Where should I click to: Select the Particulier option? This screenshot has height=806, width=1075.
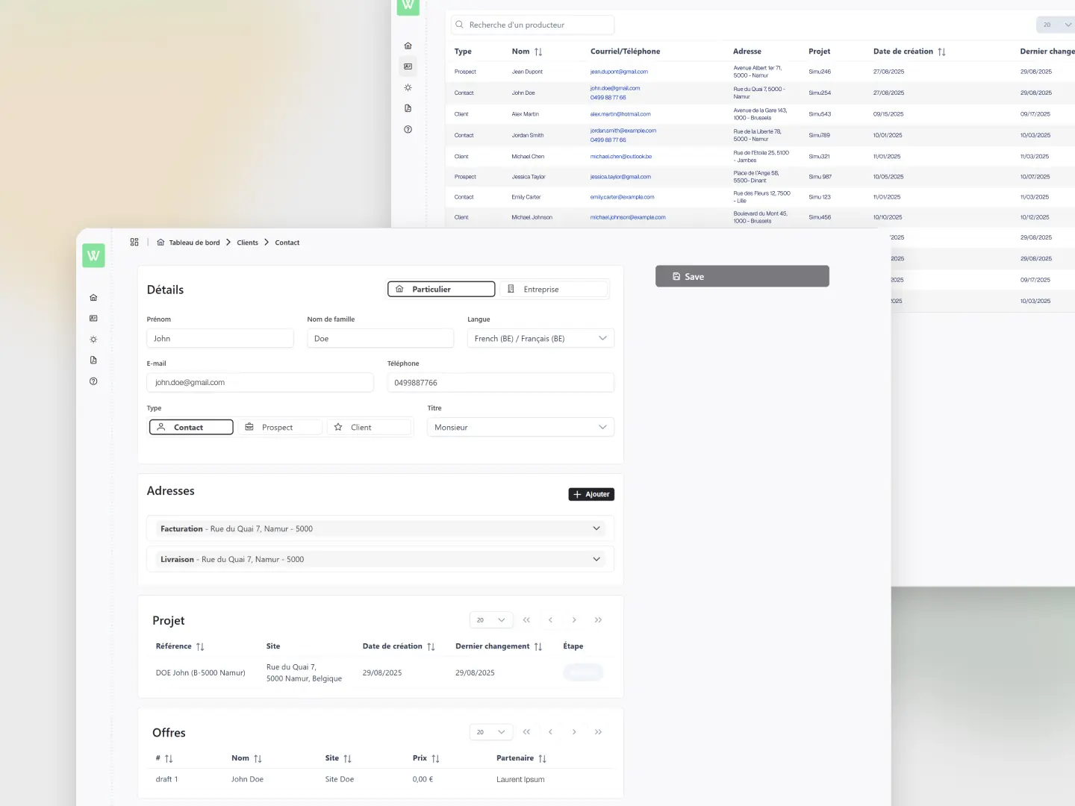441,290
